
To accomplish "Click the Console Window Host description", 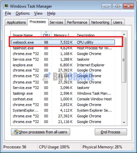I will coord(94,99).
